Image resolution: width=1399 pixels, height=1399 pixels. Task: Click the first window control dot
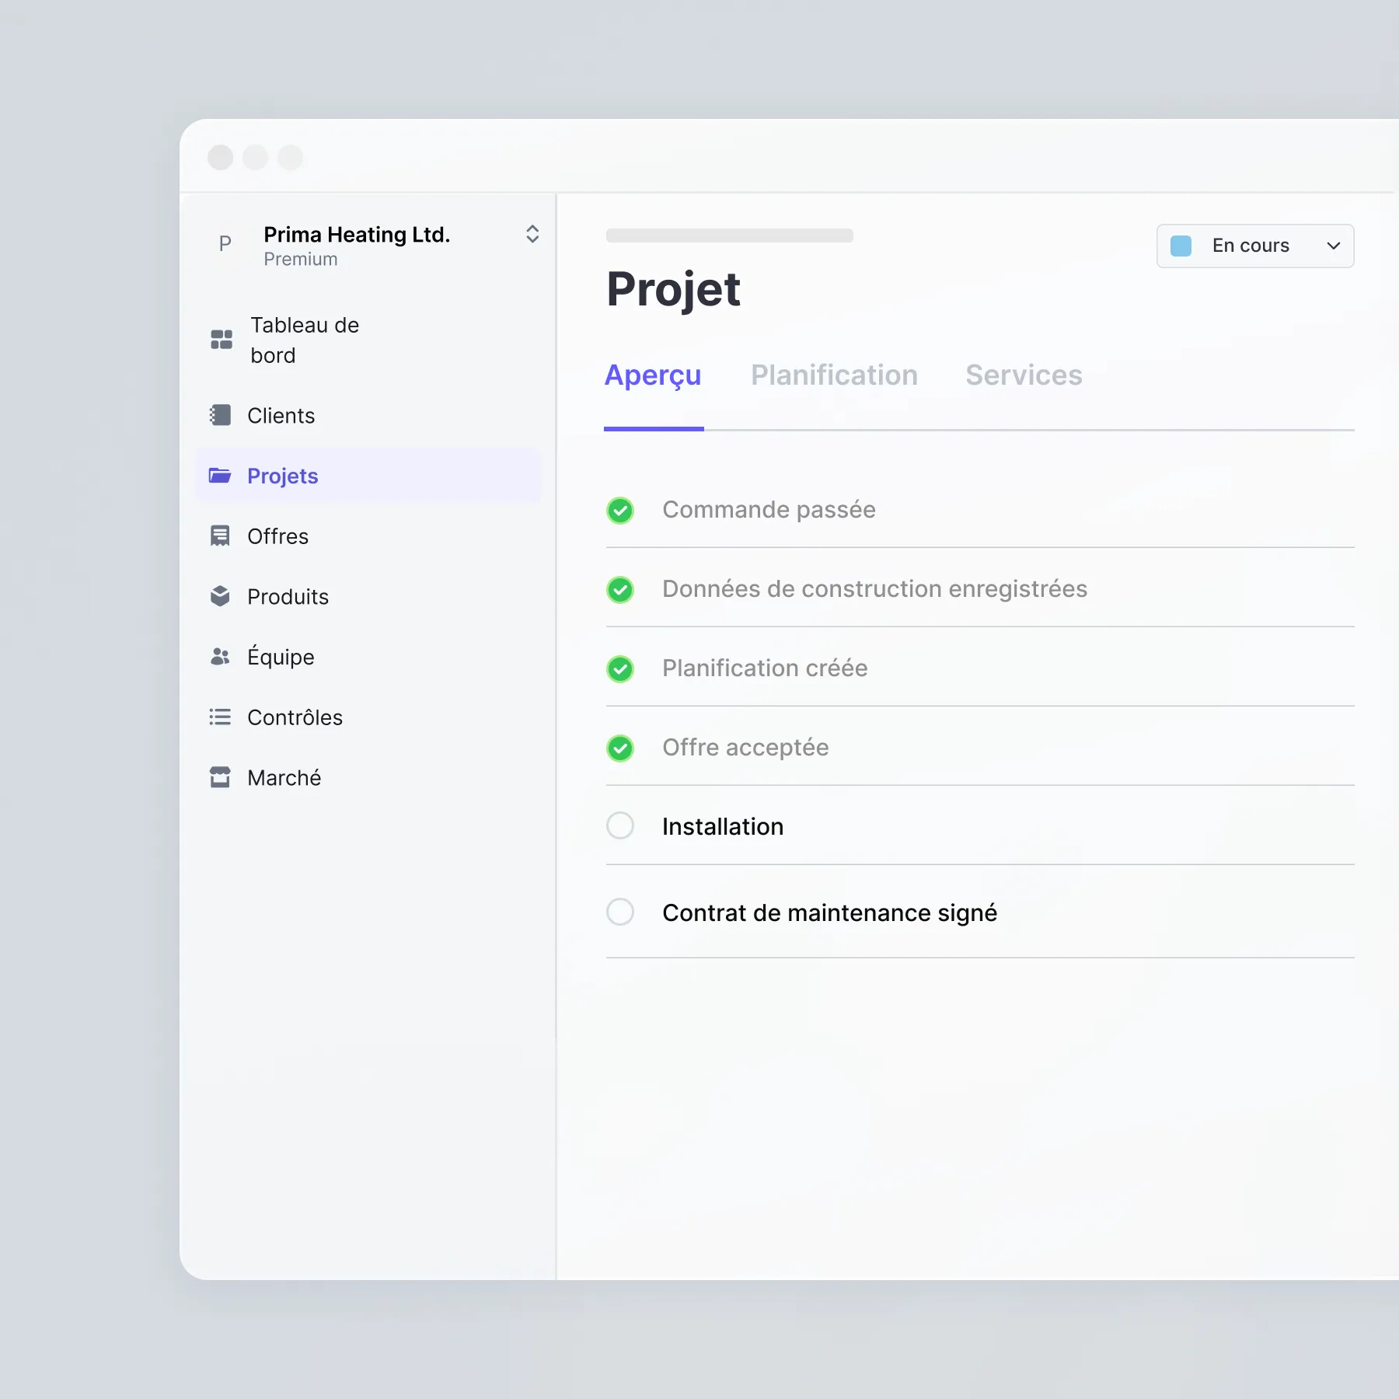coord(221,157)
